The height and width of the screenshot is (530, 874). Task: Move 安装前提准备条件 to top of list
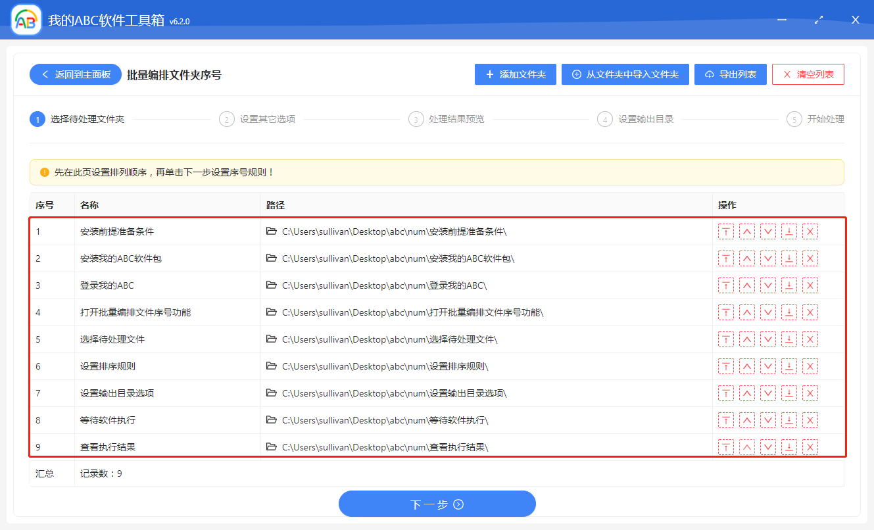click(x=726, y=231)
